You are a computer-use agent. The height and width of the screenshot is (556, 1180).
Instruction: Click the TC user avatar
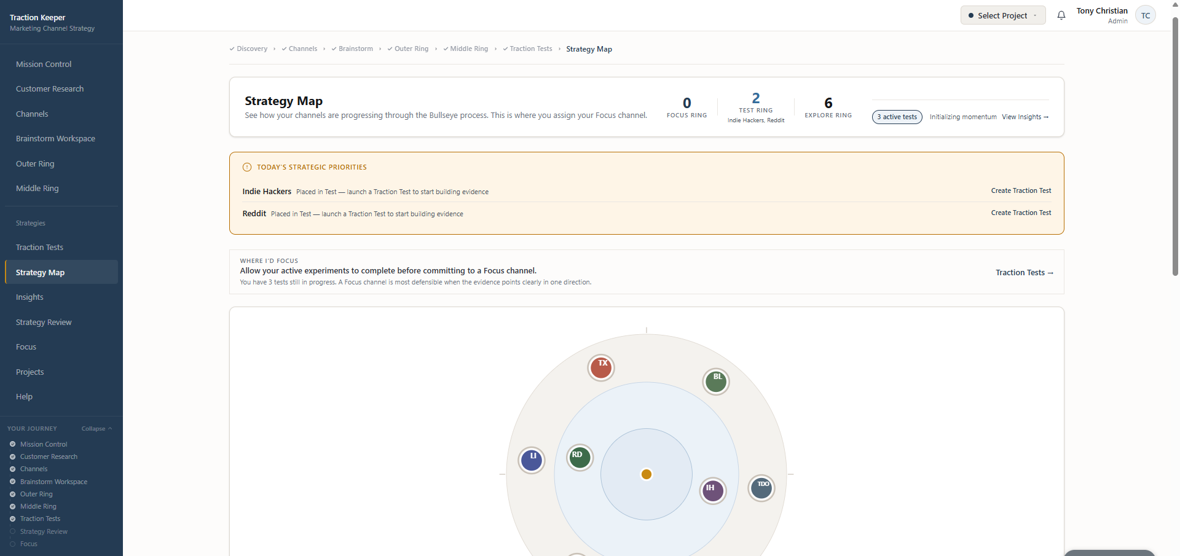click(x=1146, y=15)
